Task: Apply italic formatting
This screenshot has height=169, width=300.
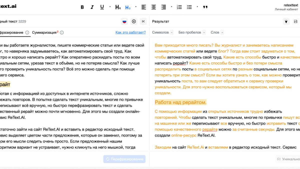Action: (92, 7)
